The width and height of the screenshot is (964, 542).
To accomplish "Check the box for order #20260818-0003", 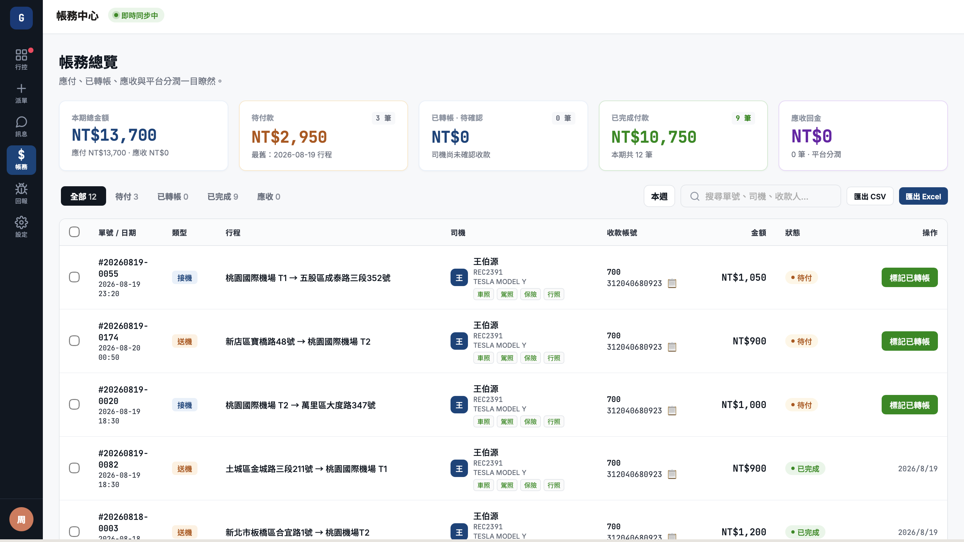I will [x=74, y=532].
